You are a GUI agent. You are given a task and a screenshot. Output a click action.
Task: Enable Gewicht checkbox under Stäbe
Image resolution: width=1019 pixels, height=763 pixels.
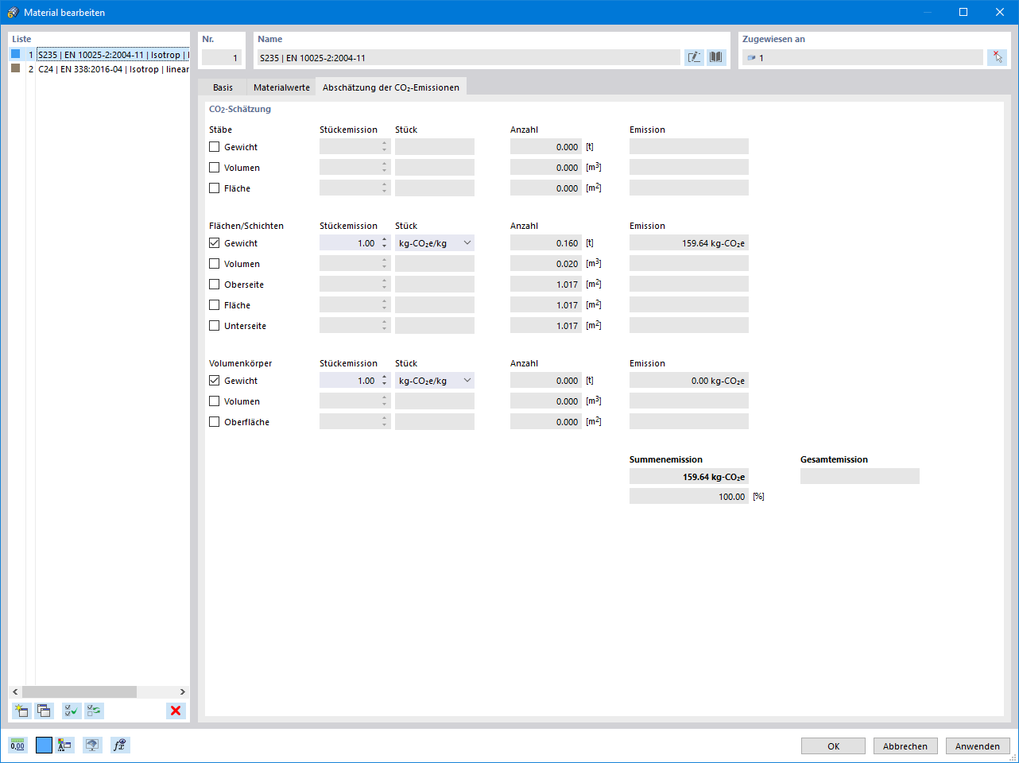pyautogui.click(x=214, y=146)
